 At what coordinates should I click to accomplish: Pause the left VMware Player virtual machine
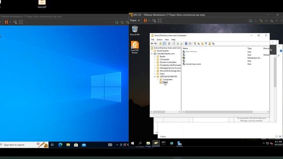[7, 22]
